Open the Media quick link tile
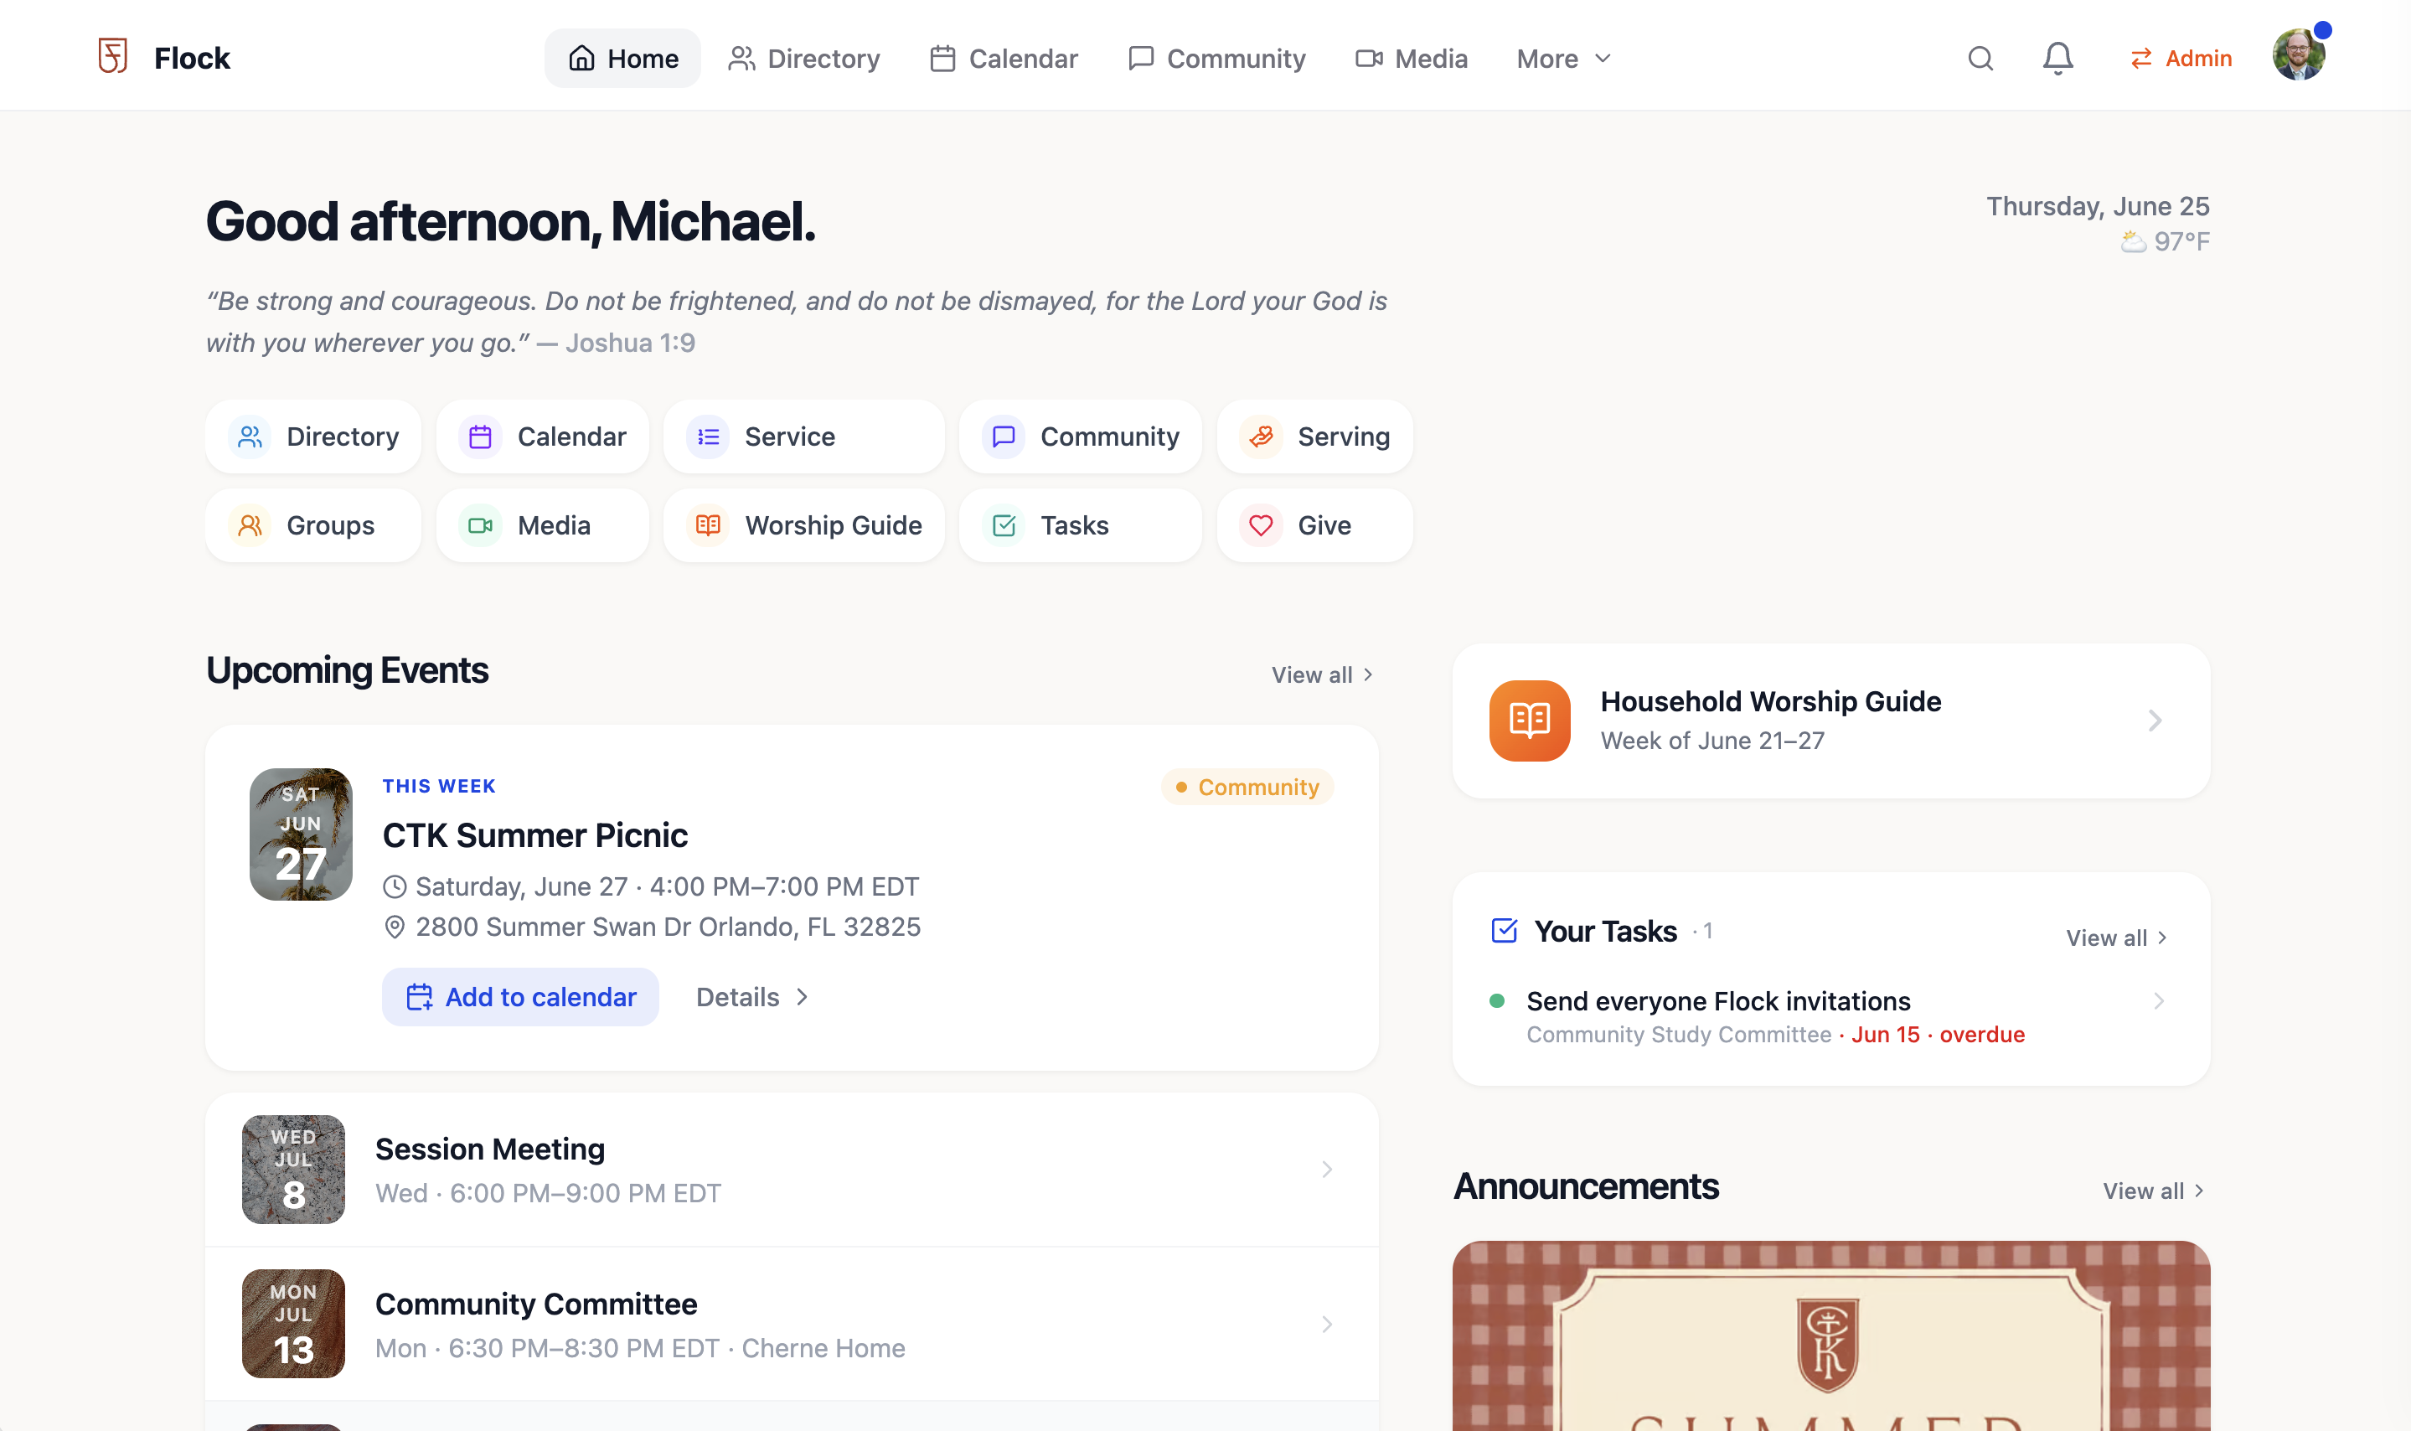 point(543,525)
